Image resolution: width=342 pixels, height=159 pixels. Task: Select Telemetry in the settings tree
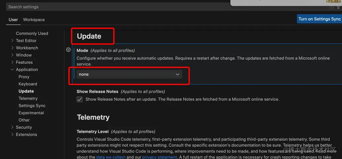point(28,99)
